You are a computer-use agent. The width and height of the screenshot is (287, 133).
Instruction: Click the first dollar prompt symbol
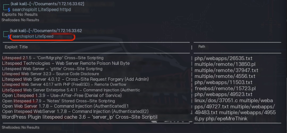tap(9, 10)
